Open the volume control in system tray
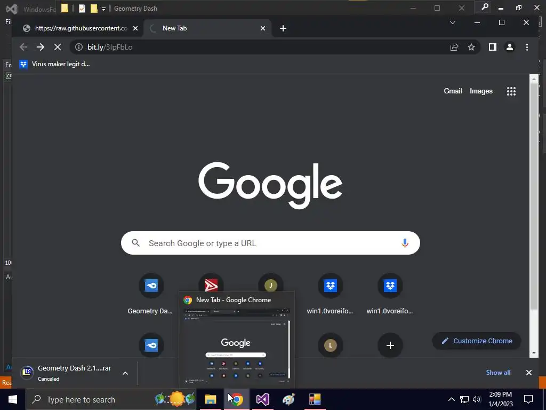 coord(477,399)
